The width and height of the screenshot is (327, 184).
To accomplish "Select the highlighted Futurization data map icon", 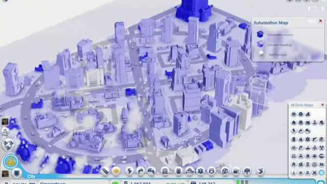I will coord(321,173).
